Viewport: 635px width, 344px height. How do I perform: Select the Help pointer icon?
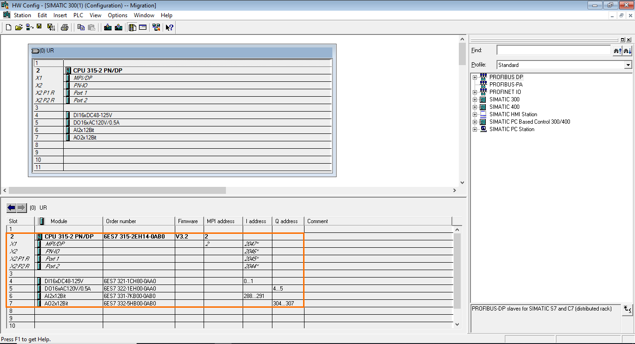(x=169, y=27)
